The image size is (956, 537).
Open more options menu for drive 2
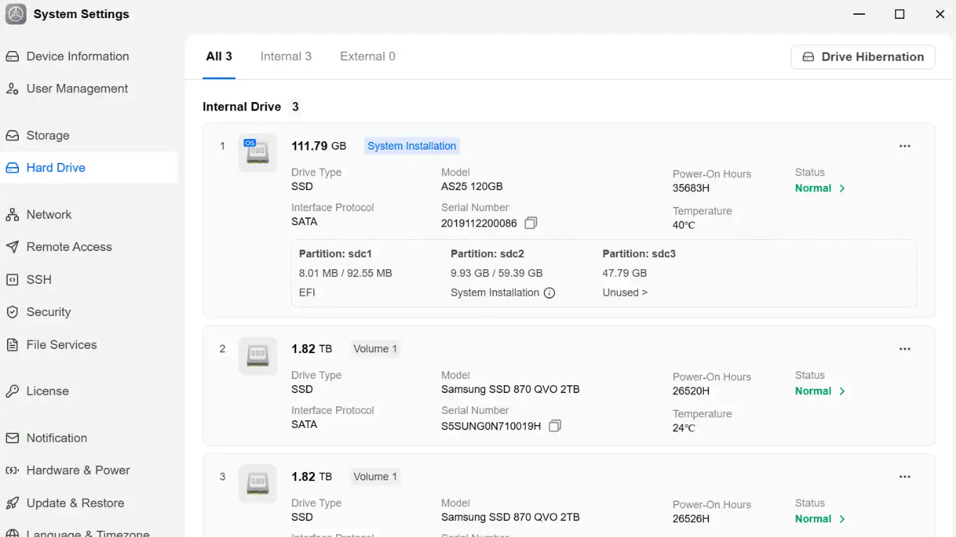pyautogui.click(x=905, y=349)
